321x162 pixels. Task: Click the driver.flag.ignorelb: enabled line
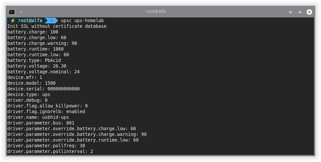[46, 111]
